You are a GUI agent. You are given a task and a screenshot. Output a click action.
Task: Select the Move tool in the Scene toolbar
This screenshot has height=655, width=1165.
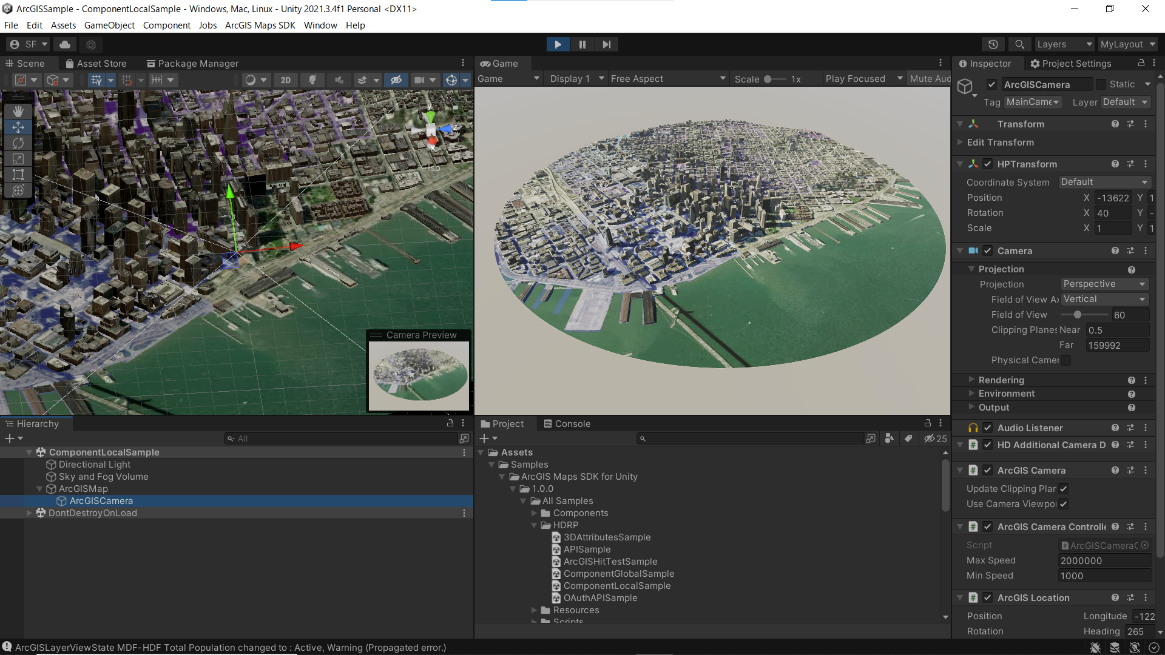[x=18, y=127]
